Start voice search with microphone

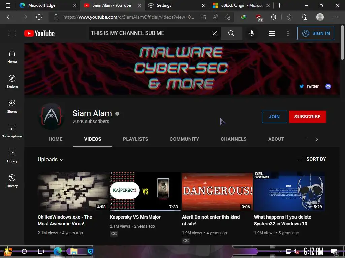tap(251, 33)
